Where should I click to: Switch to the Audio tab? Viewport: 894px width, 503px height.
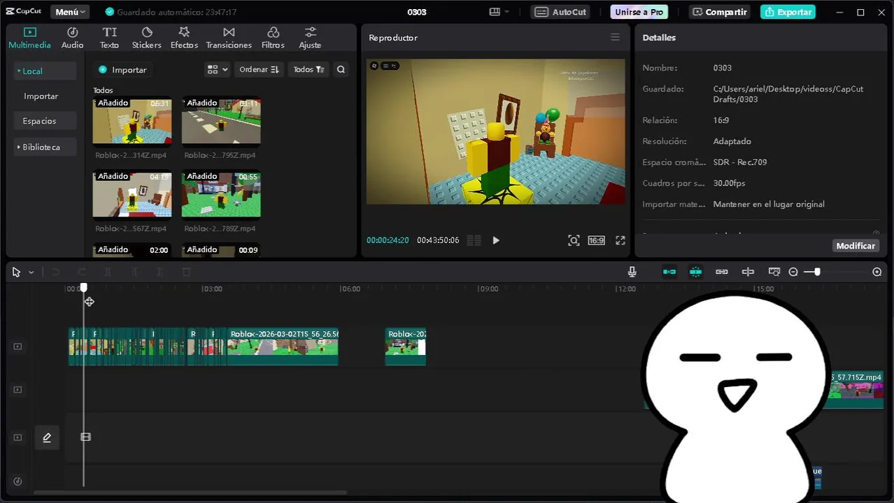72,38
